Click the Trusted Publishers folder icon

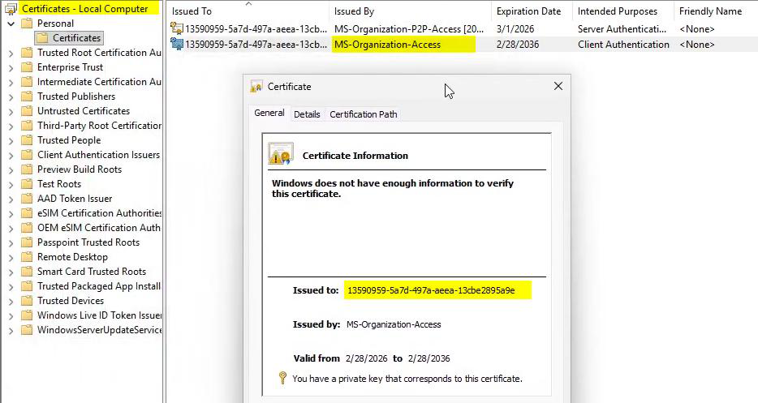click(x=27, y=96)
